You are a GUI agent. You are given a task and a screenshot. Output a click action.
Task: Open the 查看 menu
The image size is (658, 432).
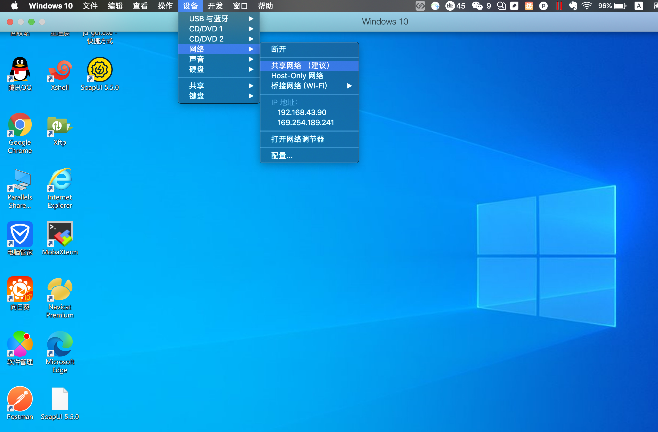pos(140,6)
